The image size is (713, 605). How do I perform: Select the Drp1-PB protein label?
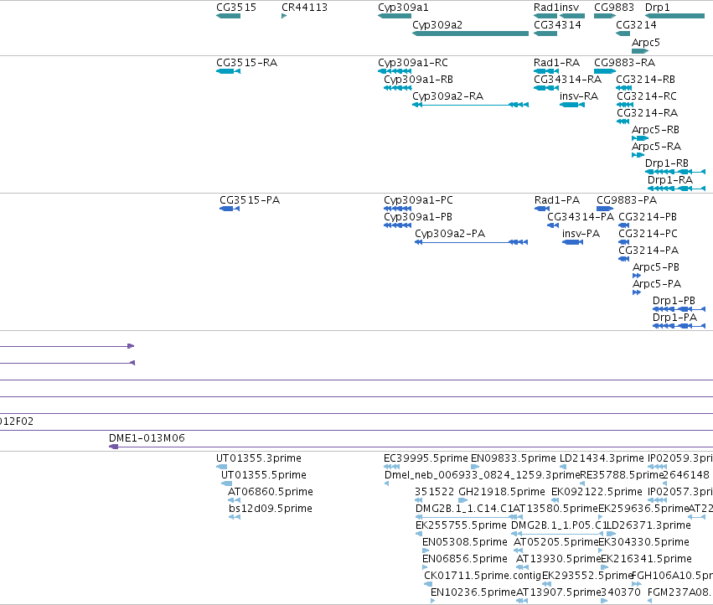[674, 301]
